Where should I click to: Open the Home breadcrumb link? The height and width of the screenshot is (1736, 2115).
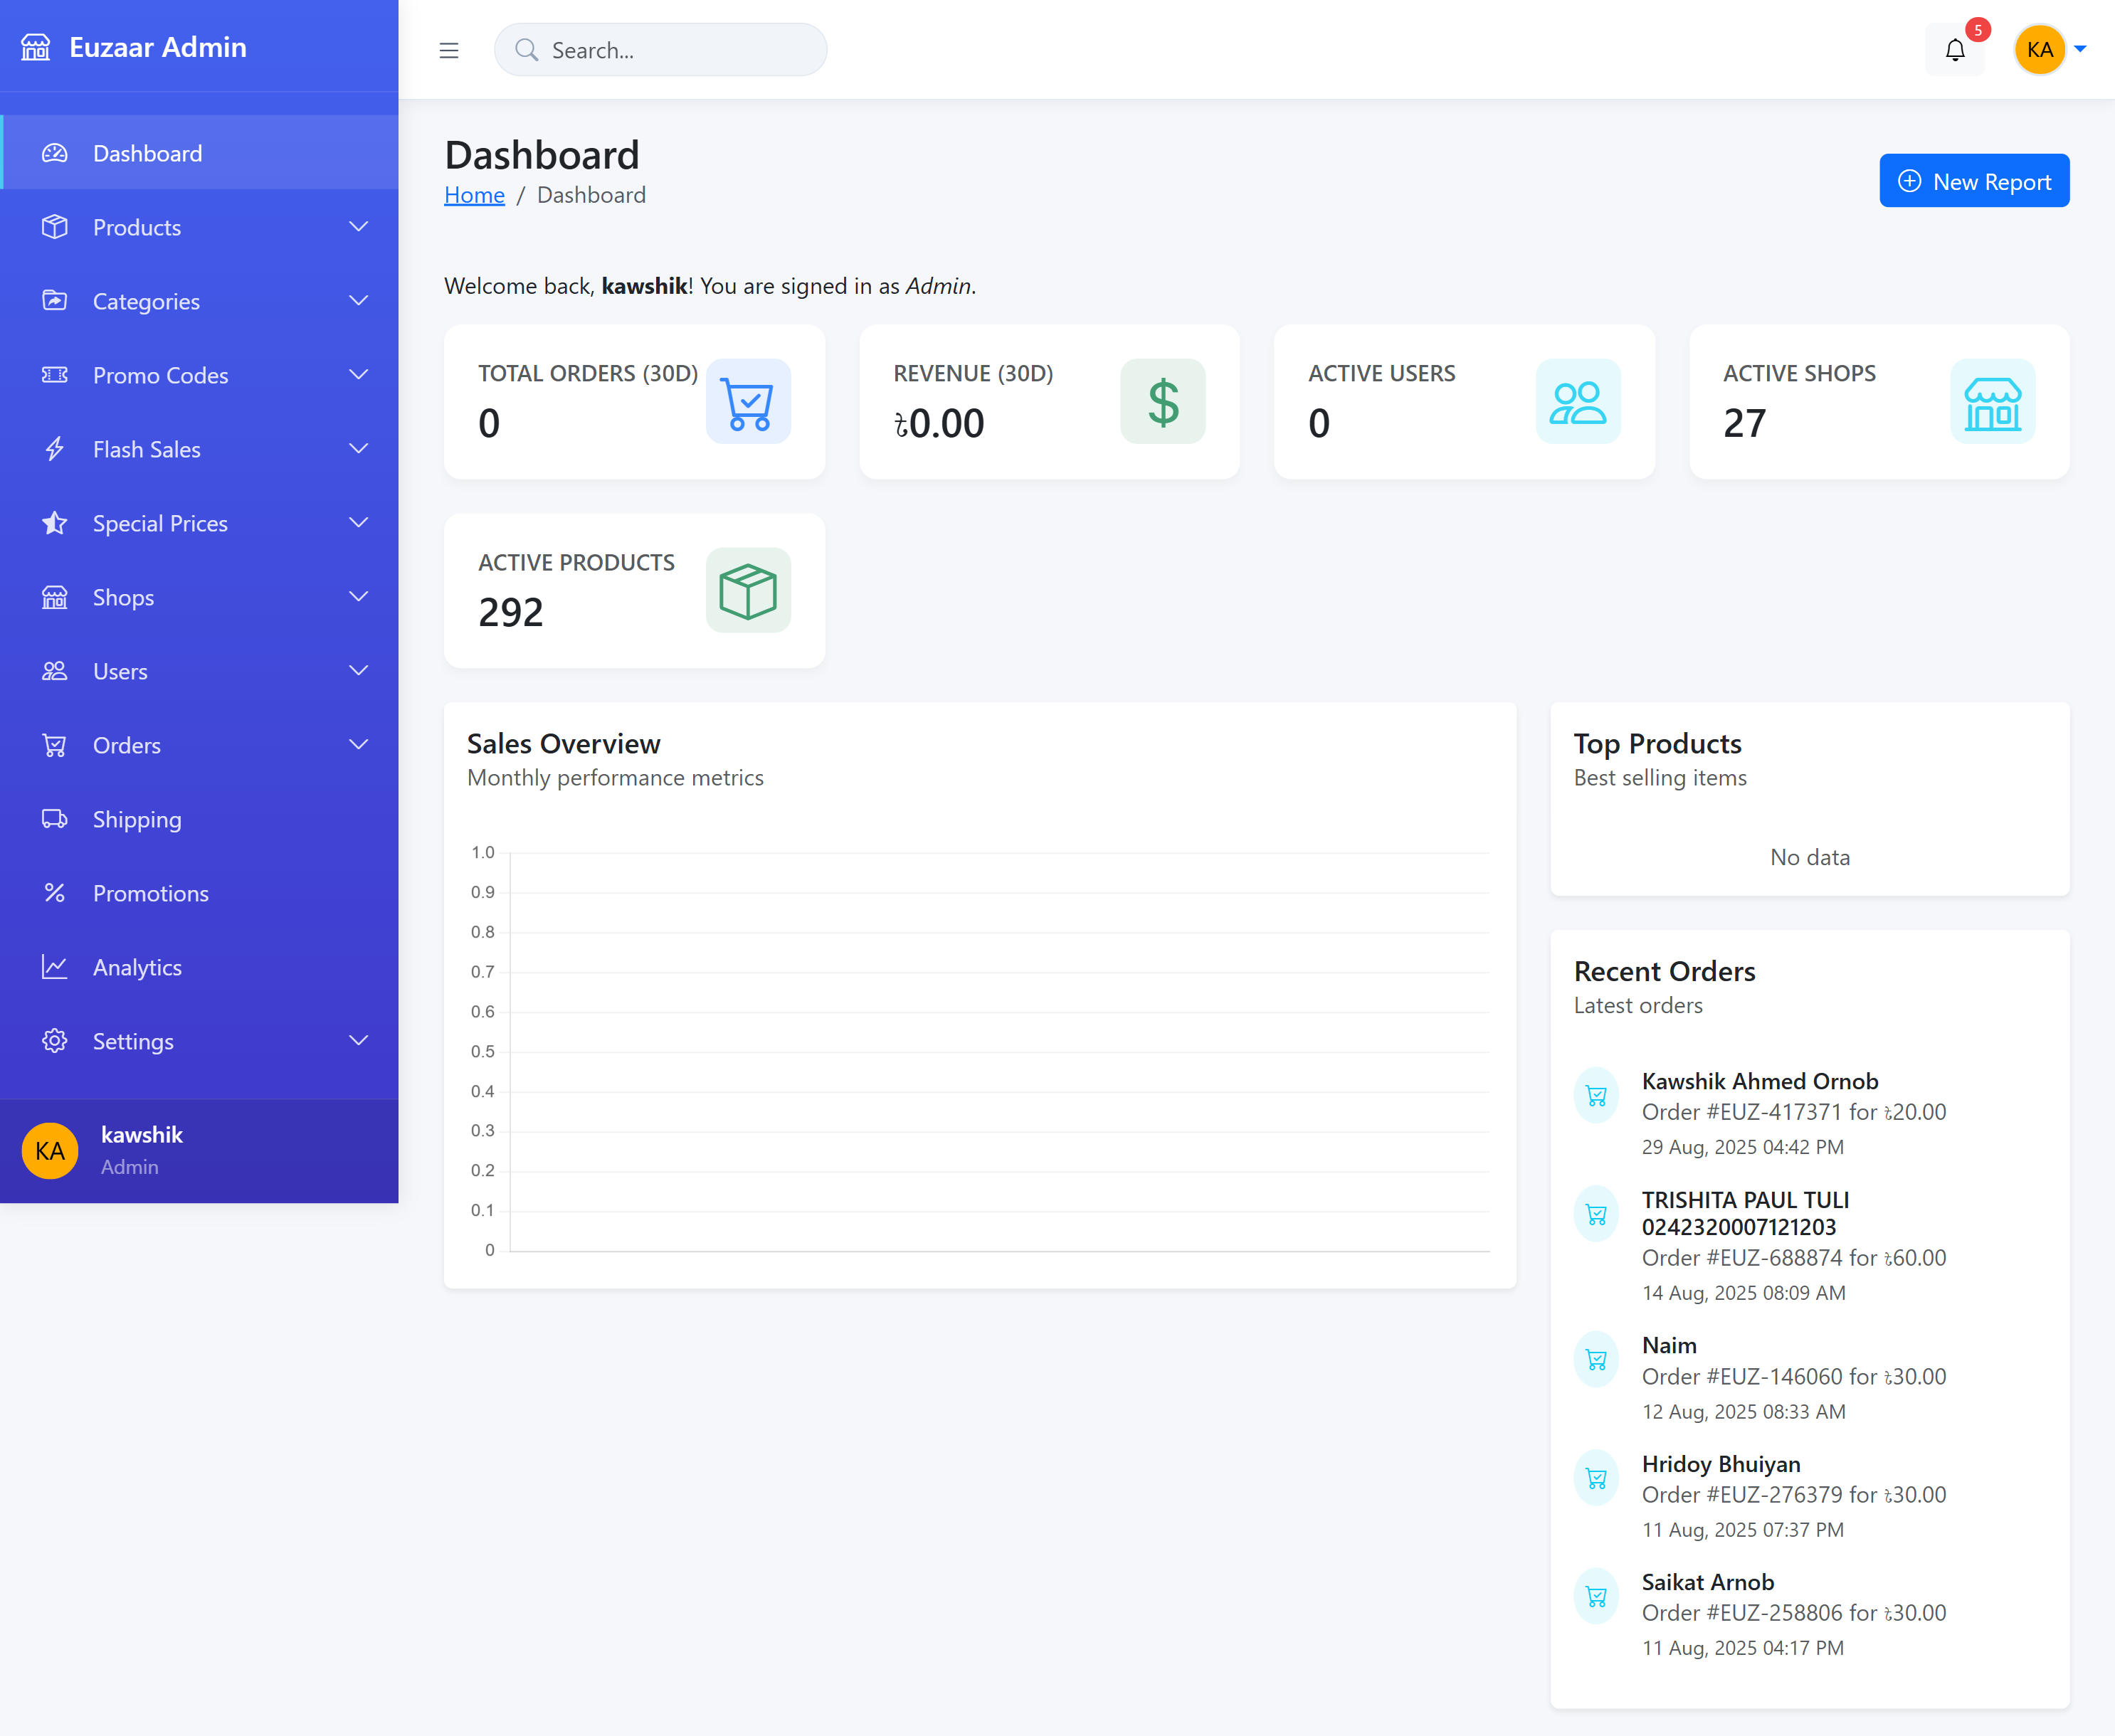(x=474, y=194)
